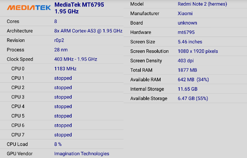Select the Revision r0p2 row
Screen dimensions: 247x158
click(x=62, y=40)
